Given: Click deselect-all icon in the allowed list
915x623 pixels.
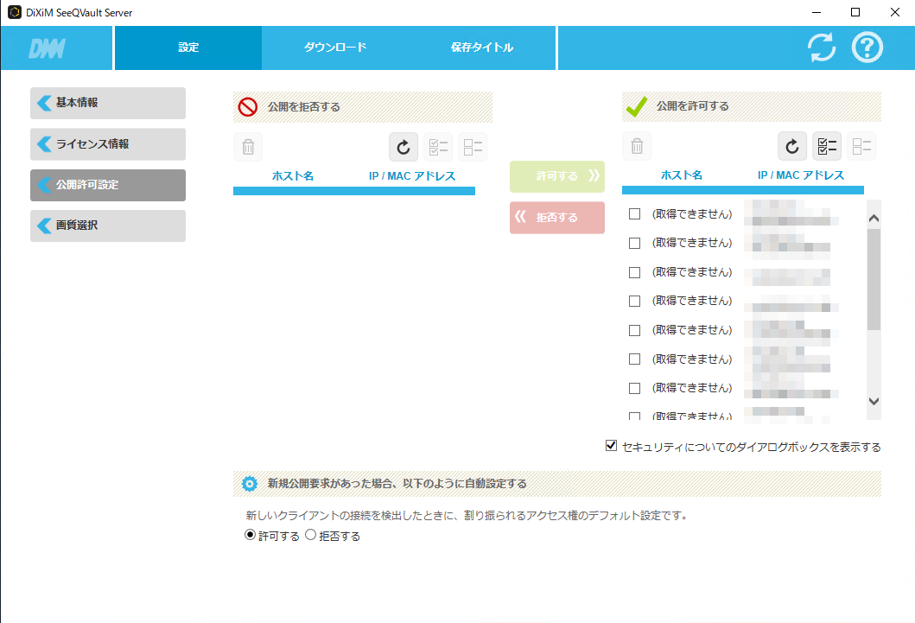Looking at the screenshot, I should pyautogui.click(x=861, y=147).
